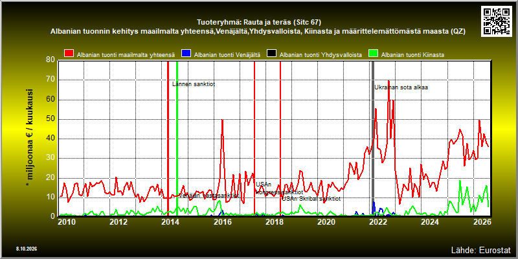Click the y-axis value 60

51,100
